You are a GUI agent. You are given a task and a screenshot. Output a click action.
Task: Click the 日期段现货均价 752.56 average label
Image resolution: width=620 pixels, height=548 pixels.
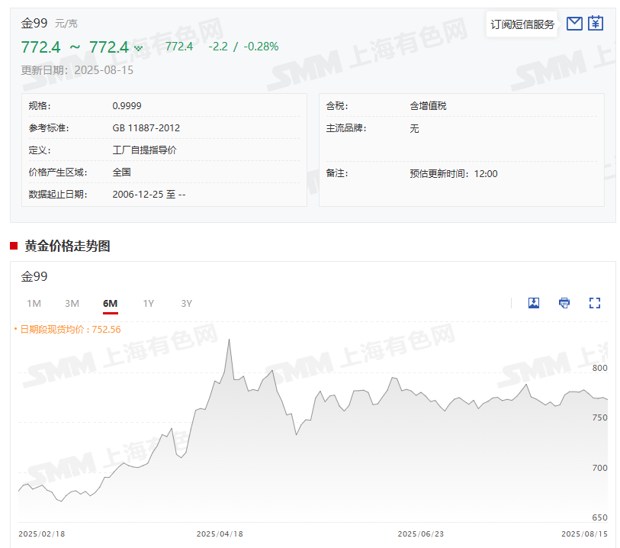pos(69,330)
